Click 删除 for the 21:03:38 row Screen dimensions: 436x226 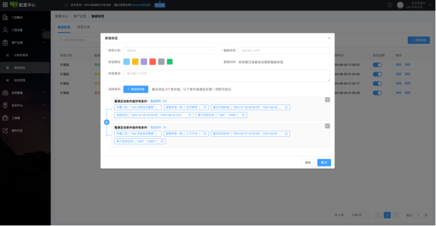tap(408, 93)
